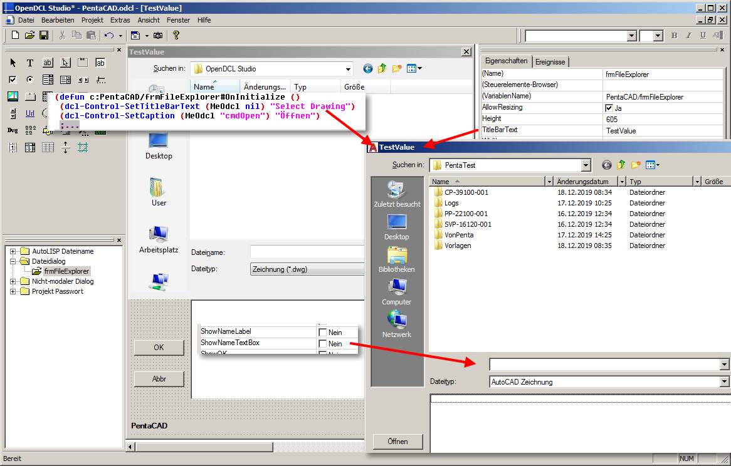This screenshot has height=466, width=731.
Task: Click the Abbr button
Action: click(x=159, y=379)
